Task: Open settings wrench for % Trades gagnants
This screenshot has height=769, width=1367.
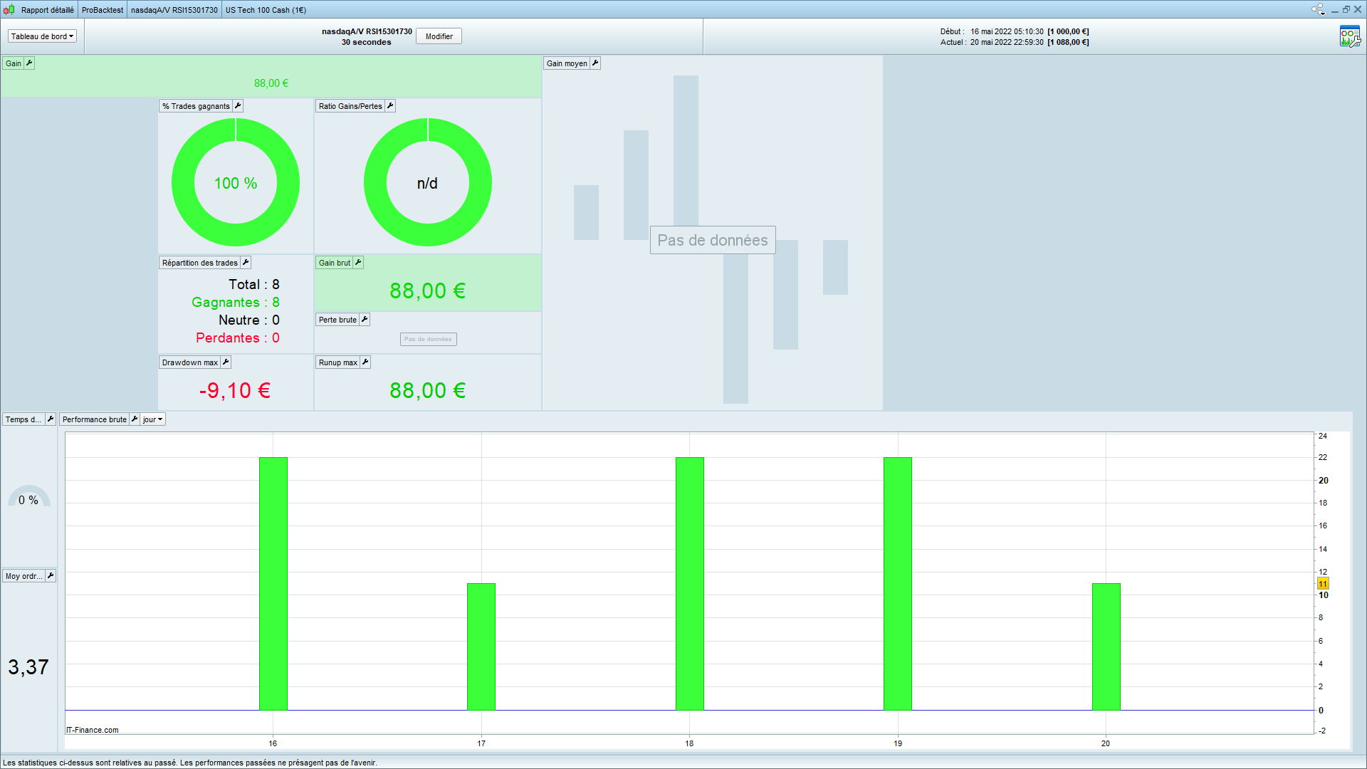Action: [238, 106]
